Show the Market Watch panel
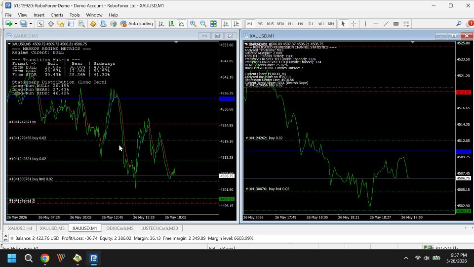The width and height of the screenshot is (474, 267). (40, 24)
